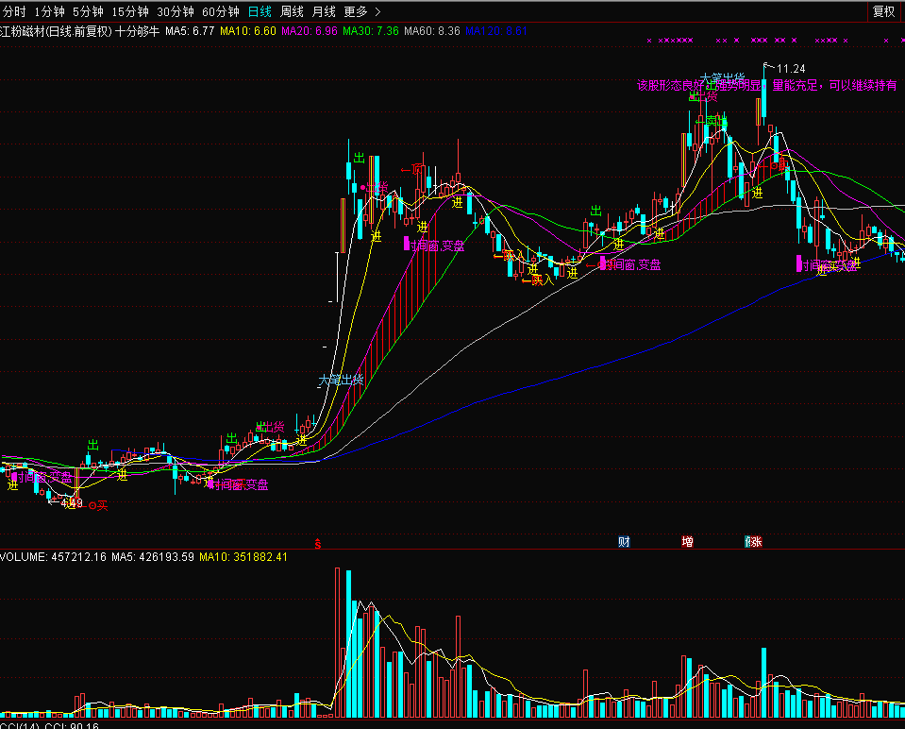The image size is (905, 729).
Task: Open the 60分钟 chart period
Action: click(220, 11)
